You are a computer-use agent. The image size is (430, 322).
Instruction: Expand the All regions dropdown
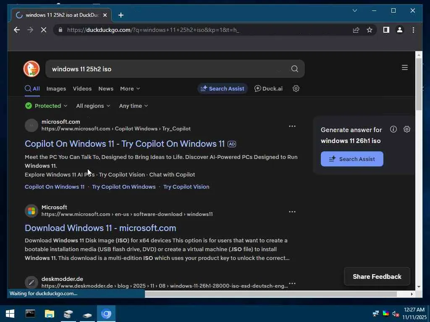(x=93, y=106)
